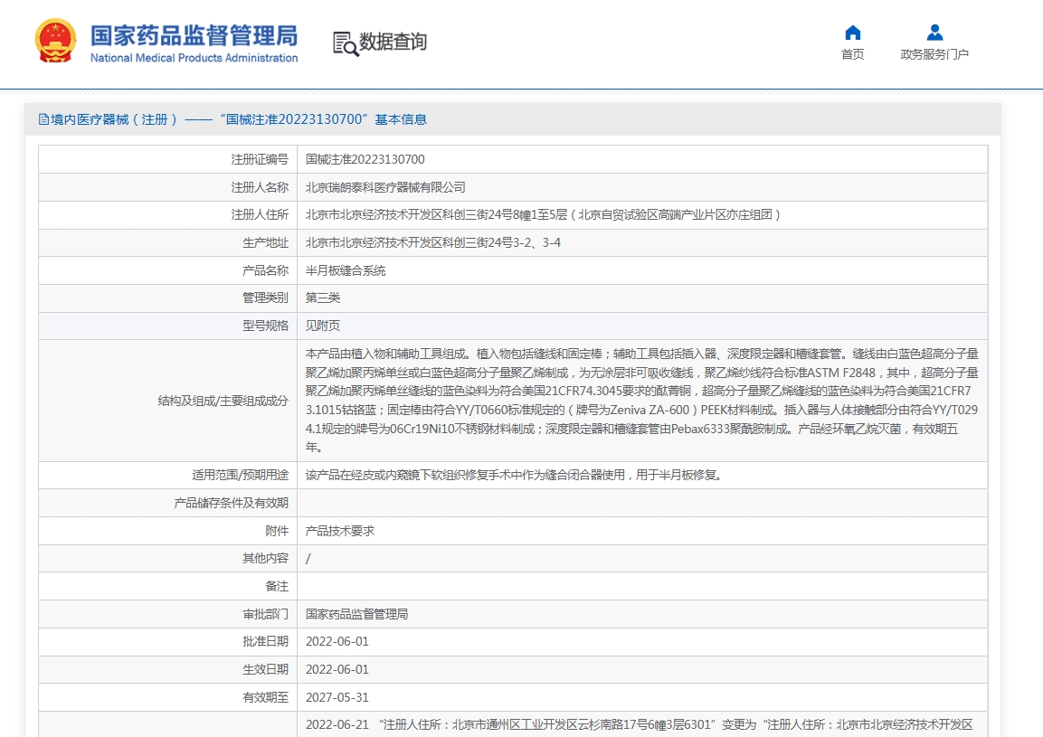
Task: Click the 首页 text link
Action: tap(853, 54)
